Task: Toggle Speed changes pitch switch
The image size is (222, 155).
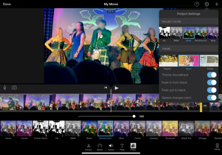Action: coord(212,98)
